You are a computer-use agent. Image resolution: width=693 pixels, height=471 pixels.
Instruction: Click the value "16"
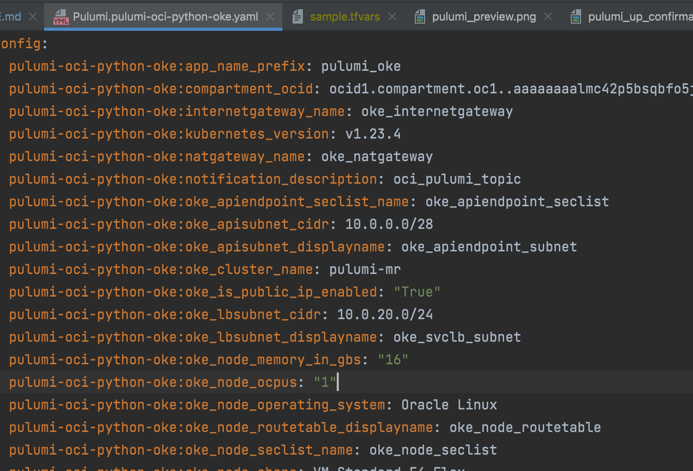[x=393, y=360]
